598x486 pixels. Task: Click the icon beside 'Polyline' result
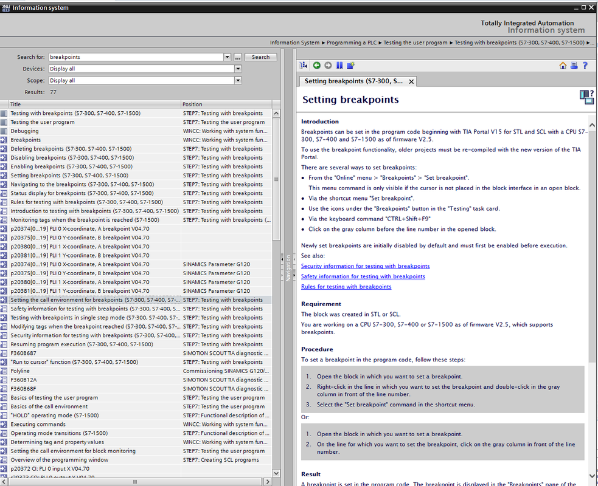coord(4,371)
